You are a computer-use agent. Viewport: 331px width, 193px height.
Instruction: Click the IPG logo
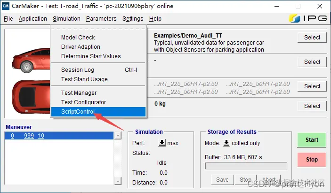coord(308,18)
